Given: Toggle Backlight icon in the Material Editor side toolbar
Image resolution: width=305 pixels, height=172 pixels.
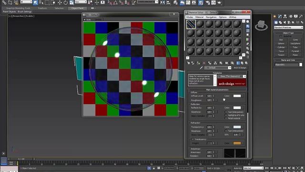Looking at the screenshot, I should [248, 26].
